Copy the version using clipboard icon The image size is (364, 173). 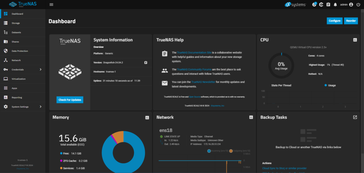pyautogui.click(x=145, y=63)
